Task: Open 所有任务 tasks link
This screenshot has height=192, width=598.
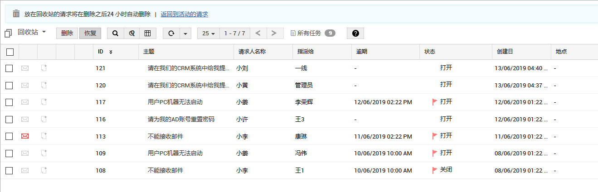Action: pyautogui.click(x=309, y=34)
